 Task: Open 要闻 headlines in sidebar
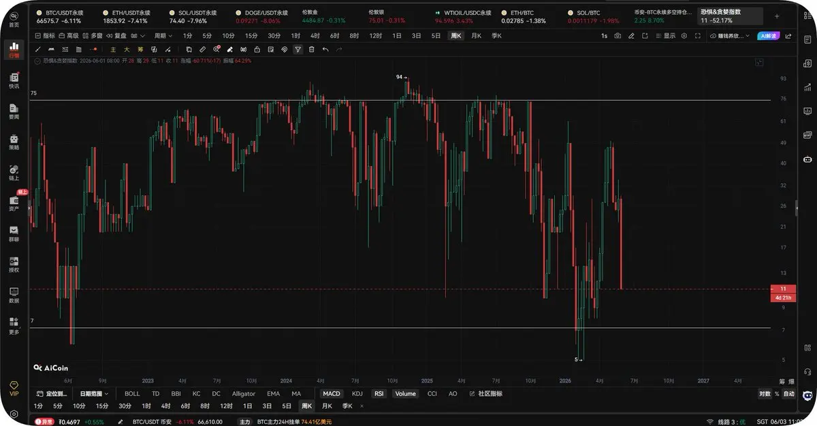click(14, 112)
